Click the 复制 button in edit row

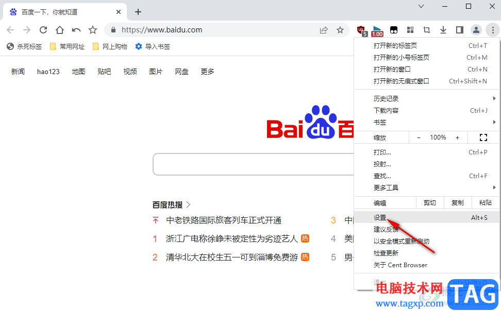458,203
